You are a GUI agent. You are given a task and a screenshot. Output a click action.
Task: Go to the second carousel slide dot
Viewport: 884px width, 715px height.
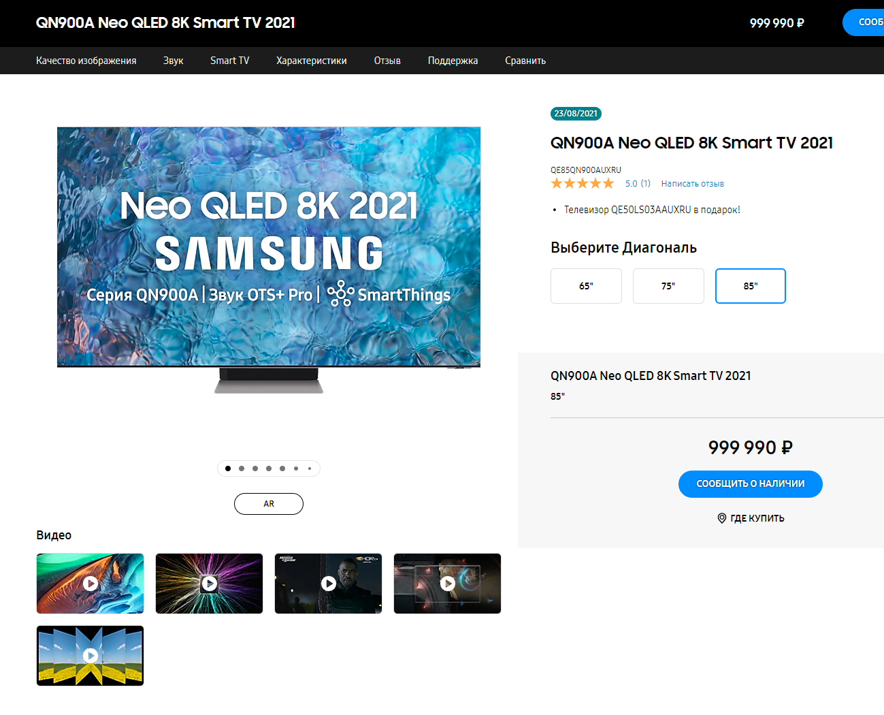point(242,468)
